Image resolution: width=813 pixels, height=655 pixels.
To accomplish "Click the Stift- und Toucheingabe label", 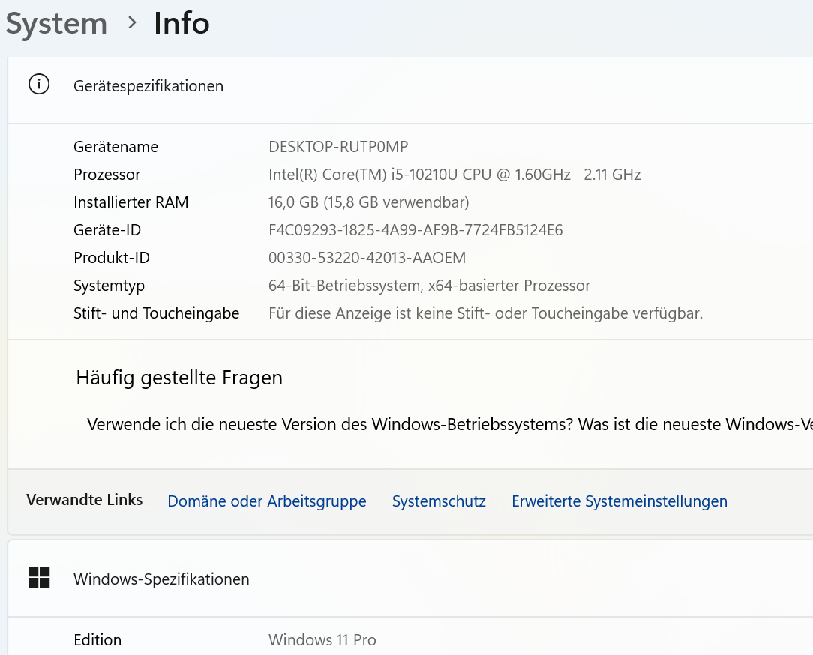I will point(156,313).
